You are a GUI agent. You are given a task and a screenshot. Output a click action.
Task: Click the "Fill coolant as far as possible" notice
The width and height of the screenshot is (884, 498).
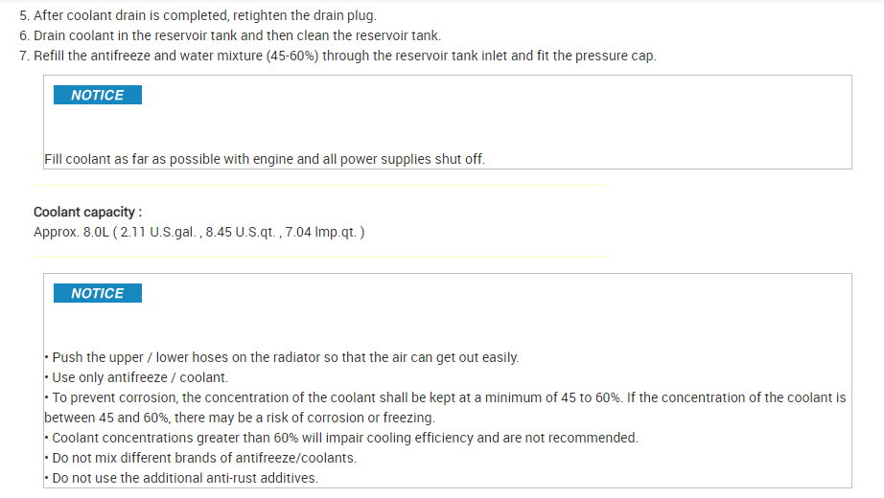point(264,159)
